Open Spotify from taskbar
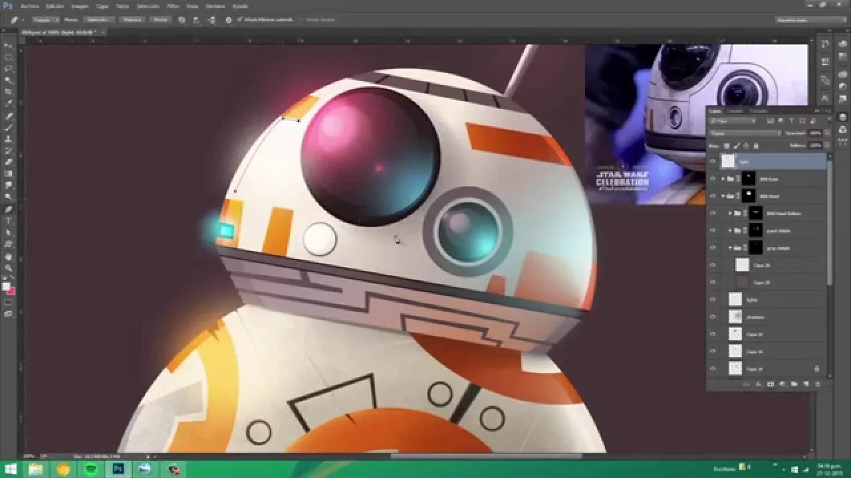The width and height of the screenshot is (851, 478). tap(90, 469)
